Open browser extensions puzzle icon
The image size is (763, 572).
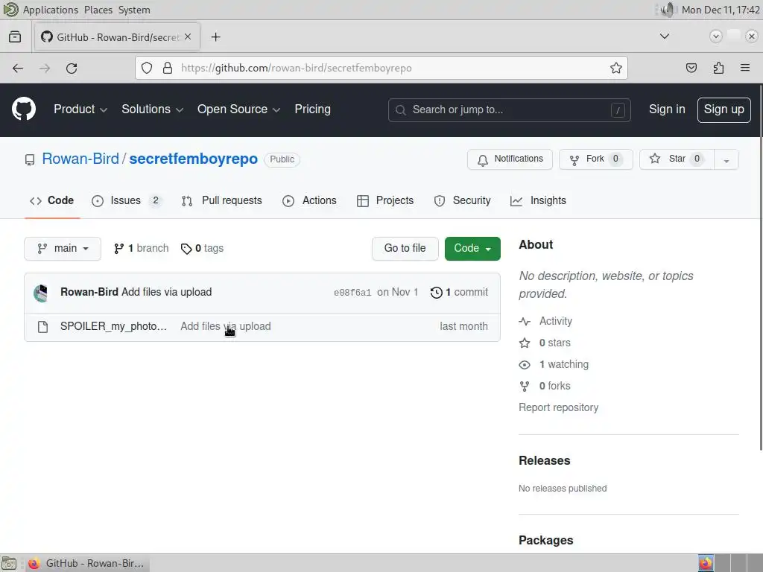[718, 68]
